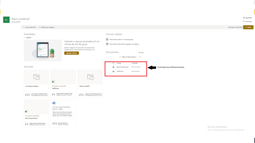This screenshot has height=143, width=255.
Task: Open the Modificado column sort dropdown
Action: coord(136,63)
